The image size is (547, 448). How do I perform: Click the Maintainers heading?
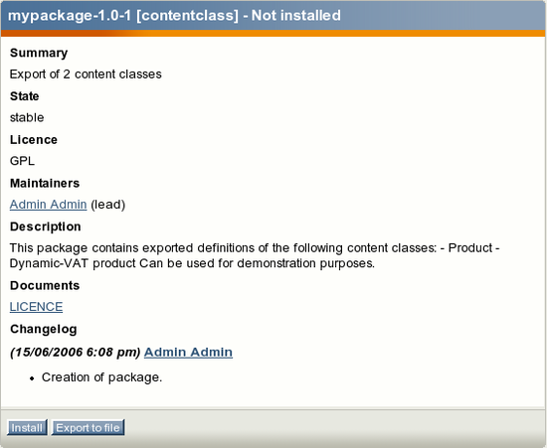pos(45,183)
